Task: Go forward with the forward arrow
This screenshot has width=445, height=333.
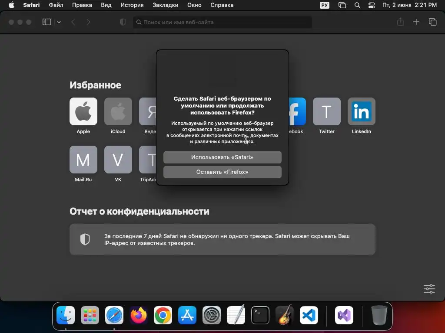Action: click(88, 22)
